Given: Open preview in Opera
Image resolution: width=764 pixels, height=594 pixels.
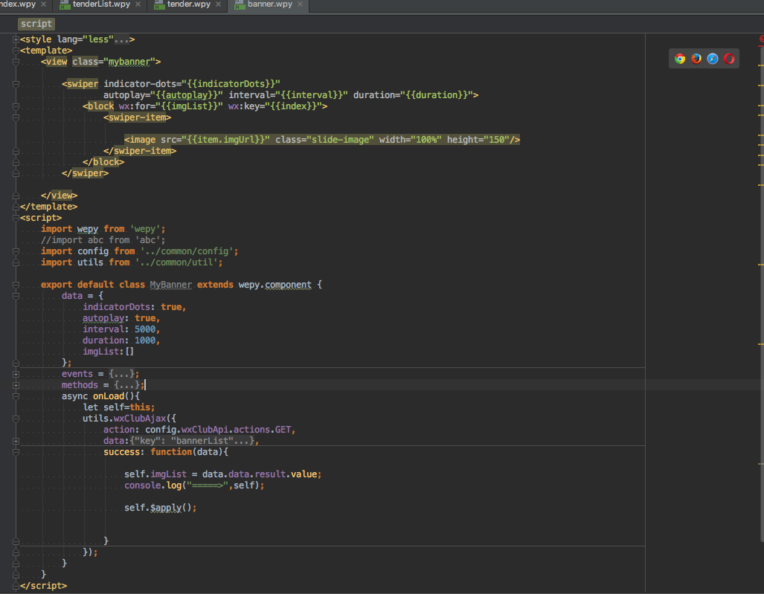Looking at the screenshot, I should 728,58.
